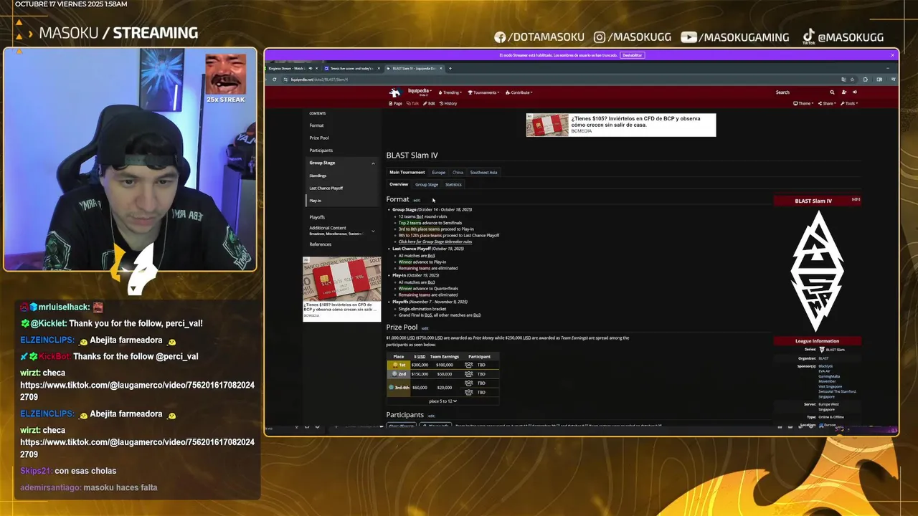Select the Europe qualifier tab
The width and height of the screenshot is (918, 516).
click(x=438, y=172)
